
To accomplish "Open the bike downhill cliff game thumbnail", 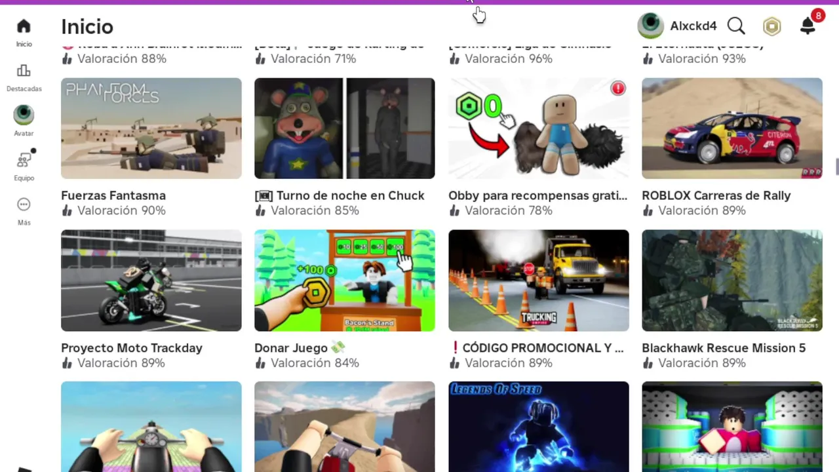I will pyautogui.click(x=345, y=427).
